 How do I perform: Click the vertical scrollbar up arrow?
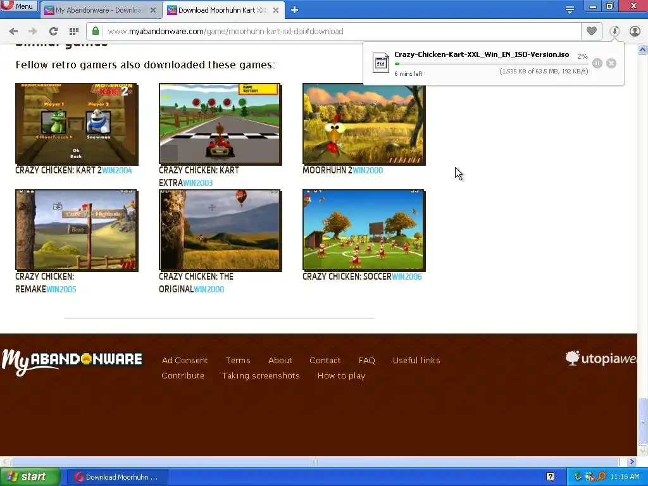(643, 50)
